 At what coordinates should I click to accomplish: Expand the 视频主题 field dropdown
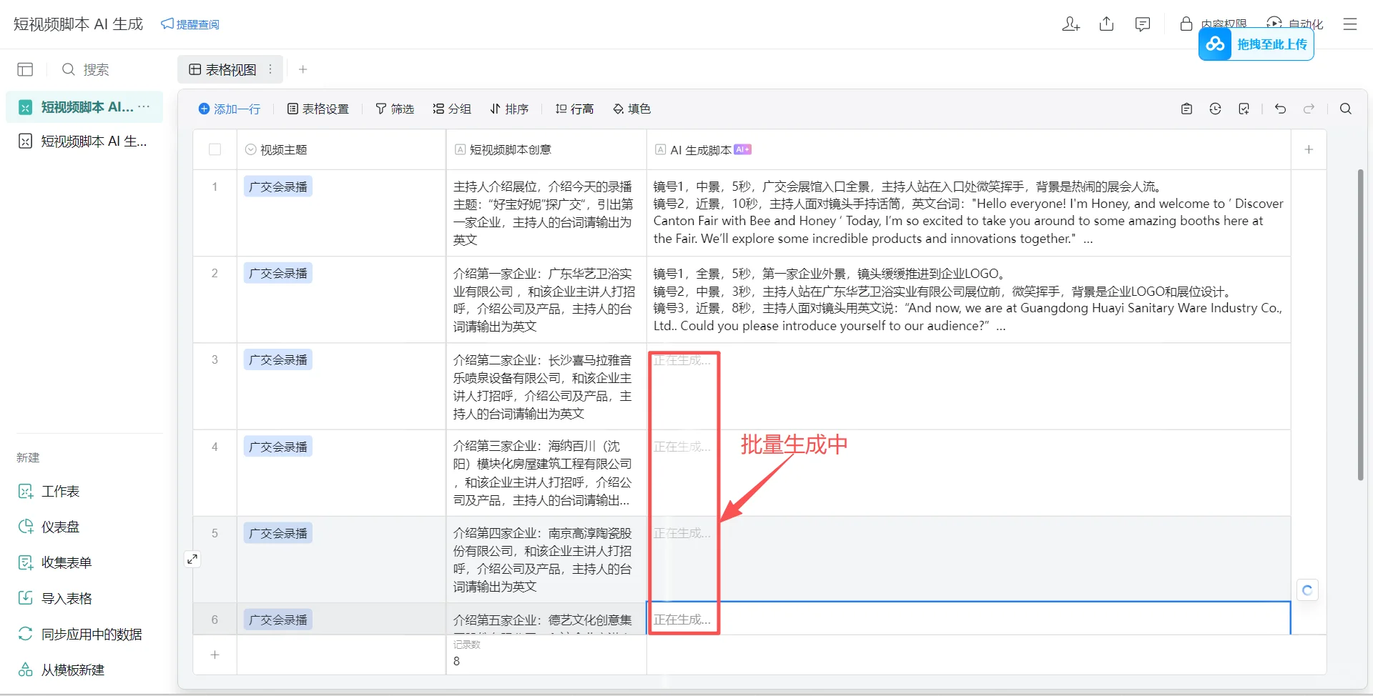coord(250,149)
